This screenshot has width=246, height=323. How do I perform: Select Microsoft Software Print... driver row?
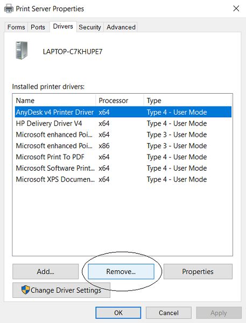click(x=123, y=168)
